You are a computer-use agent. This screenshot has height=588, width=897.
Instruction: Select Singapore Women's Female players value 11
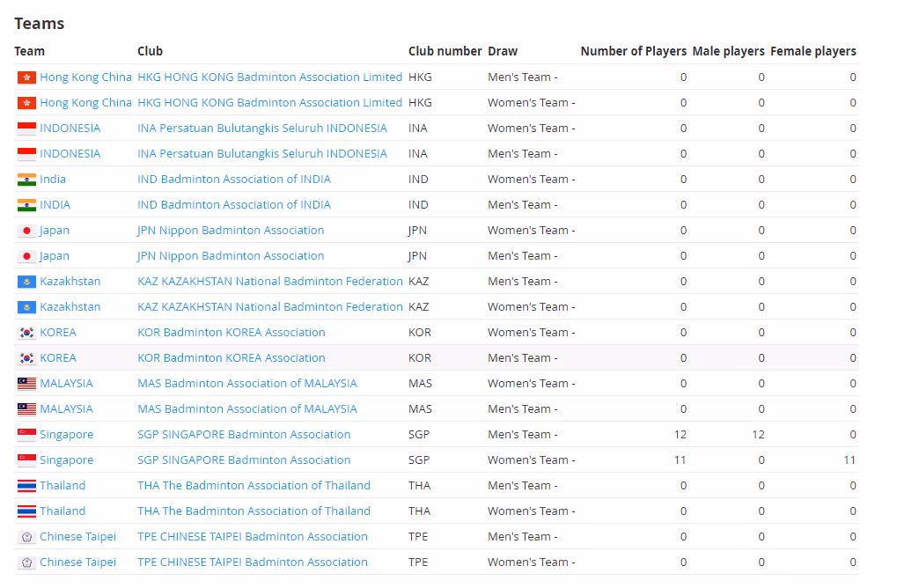click(850, 460)
